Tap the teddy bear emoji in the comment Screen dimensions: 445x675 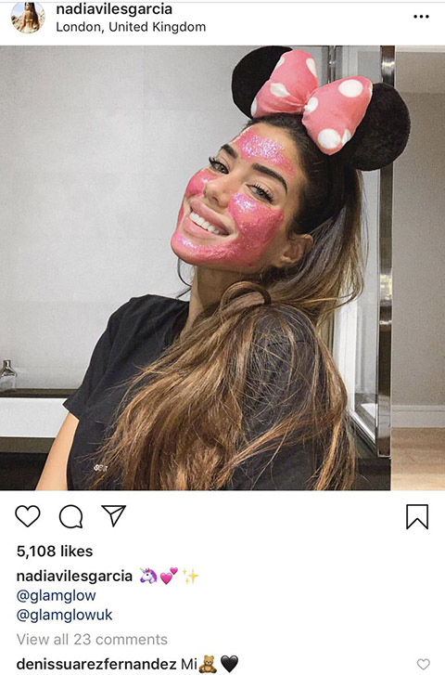pos(208,664)
